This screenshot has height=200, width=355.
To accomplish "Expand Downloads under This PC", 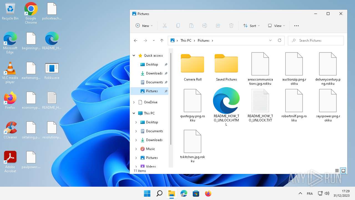I will click(136, 140).
